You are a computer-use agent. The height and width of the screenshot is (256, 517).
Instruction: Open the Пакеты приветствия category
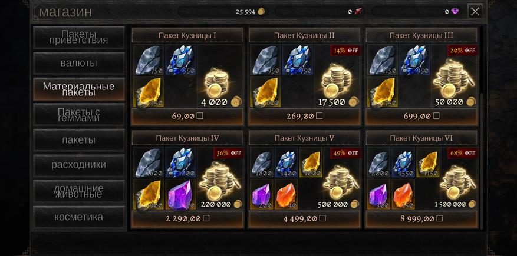tap(79, 37)
